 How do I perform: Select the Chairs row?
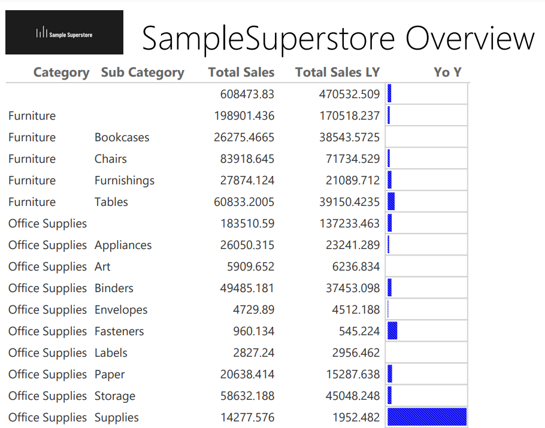coord(111,159)
